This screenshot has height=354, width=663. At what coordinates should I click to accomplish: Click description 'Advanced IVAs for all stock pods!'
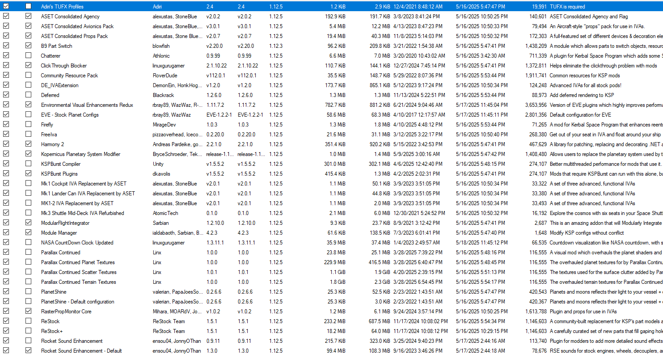585,85
